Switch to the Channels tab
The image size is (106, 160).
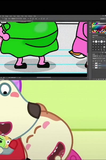[x=101, y=54]
